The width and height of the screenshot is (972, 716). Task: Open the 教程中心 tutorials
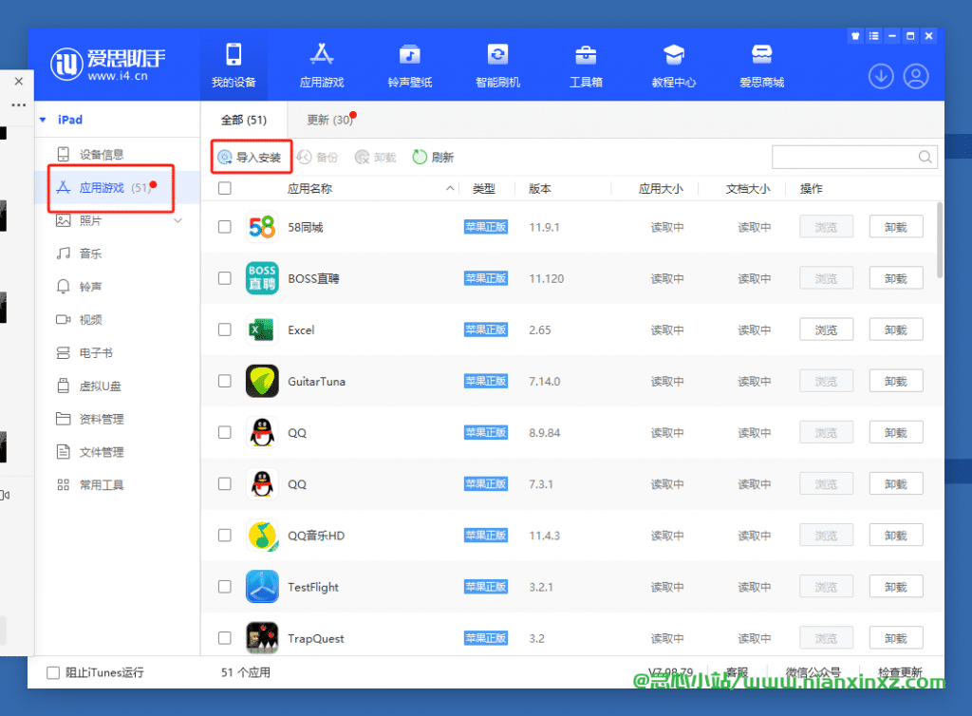coord(674,66)
